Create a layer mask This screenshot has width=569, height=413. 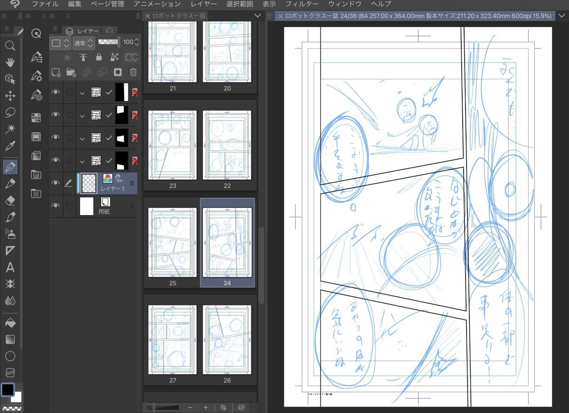118,72
